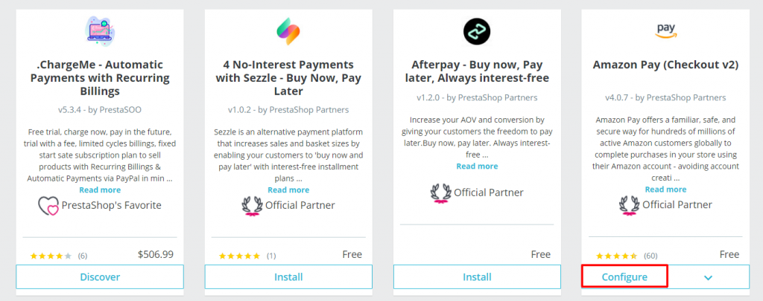This screenshot has width=763, height=301.
Task: Install the Afterpay module
Action: pyautogui.click(x=476, y=277)
